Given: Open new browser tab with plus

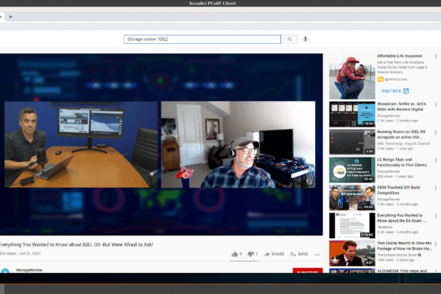Looking at the screenshot, I should (x=11, y=17).
